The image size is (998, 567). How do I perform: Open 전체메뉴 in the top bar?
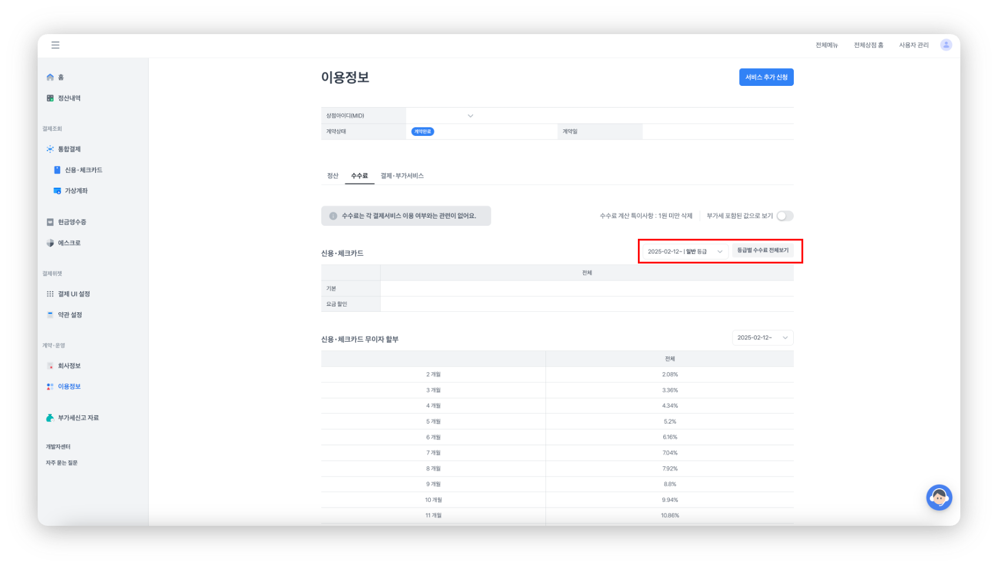click(826, 45)
